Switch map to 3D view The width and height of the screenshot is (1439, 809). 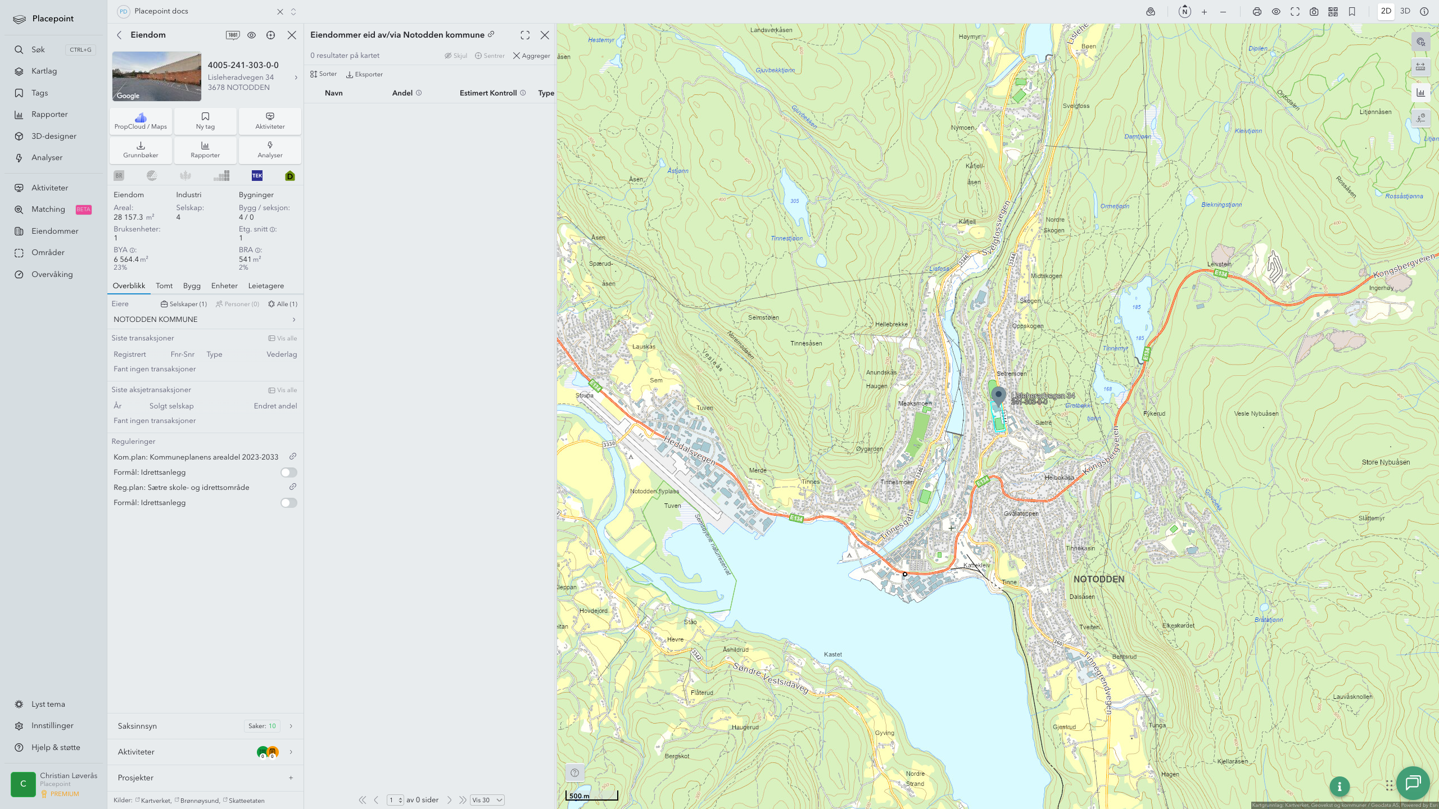coord(1405,11)
